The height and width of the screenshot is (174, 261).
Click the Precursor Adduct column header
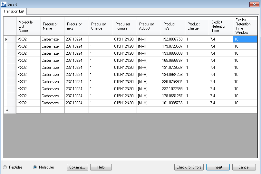[x=149, y=26]
